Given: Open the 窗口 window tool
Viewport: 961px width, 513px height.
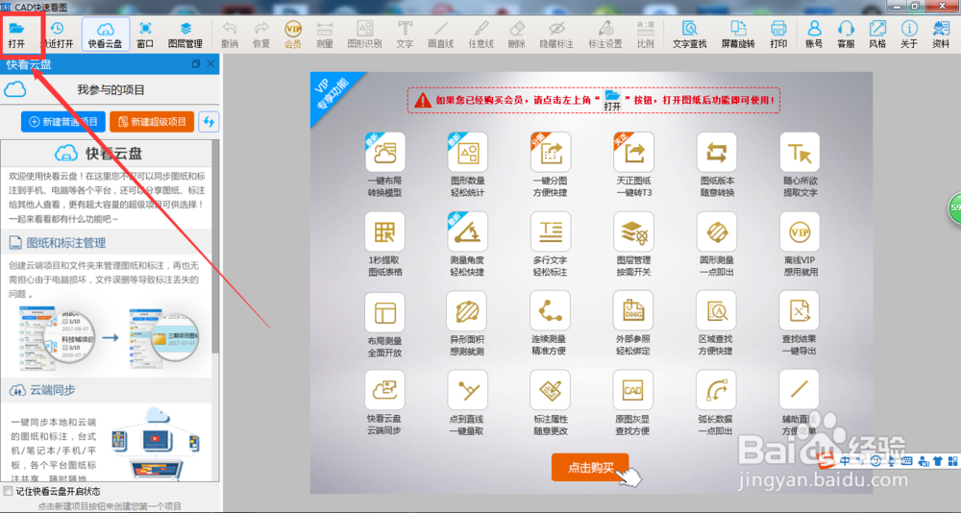Looking at the screenshot, I should click(x=145, y=35).
